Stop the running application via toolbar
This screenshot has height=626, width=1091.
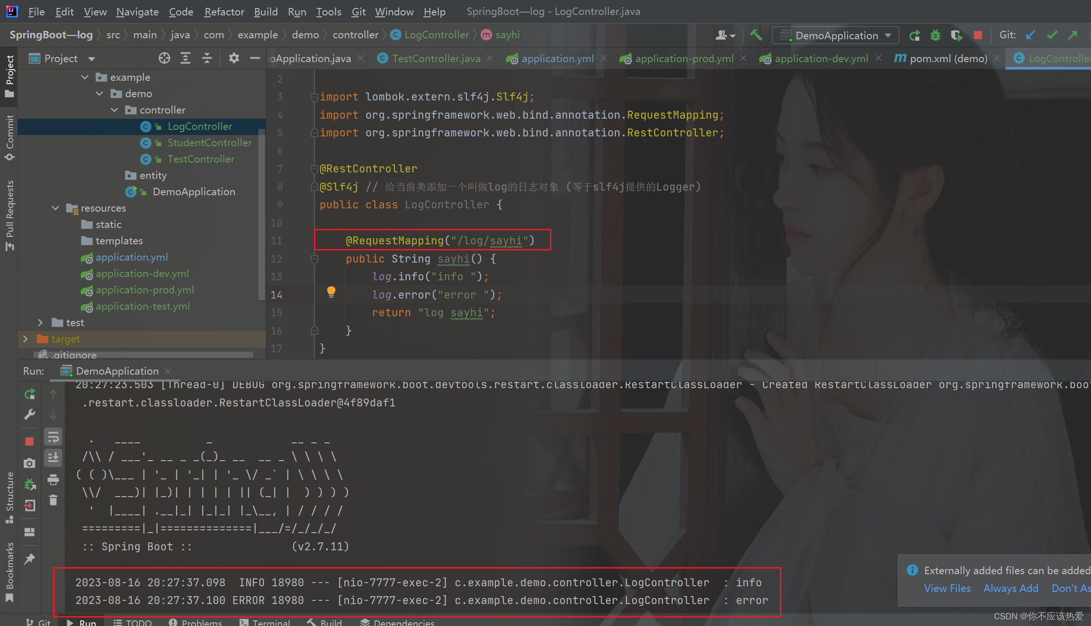[x=977, y=35]
